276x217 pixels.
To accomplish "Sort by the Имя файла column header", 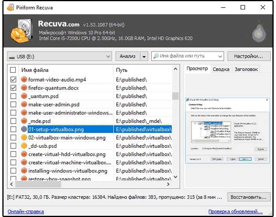I will pyautogui.click(x=66, y=70).
